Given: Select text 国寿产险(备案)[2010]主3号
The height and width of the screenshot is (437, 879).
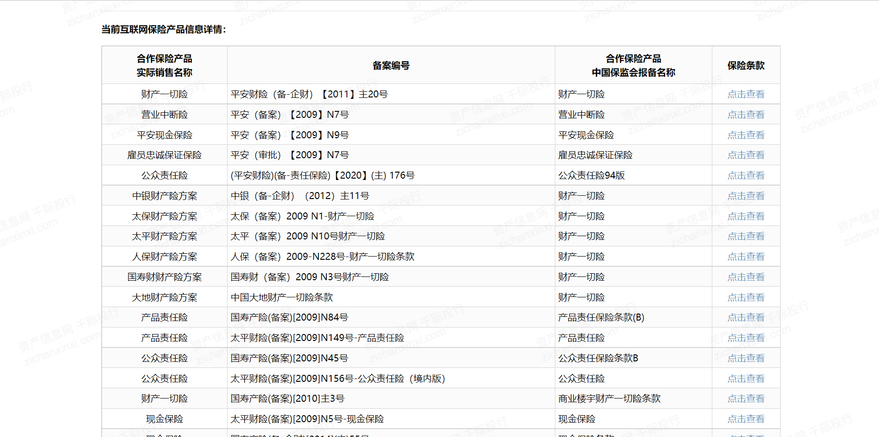Looking at the screenshot, I should (287, 398).
